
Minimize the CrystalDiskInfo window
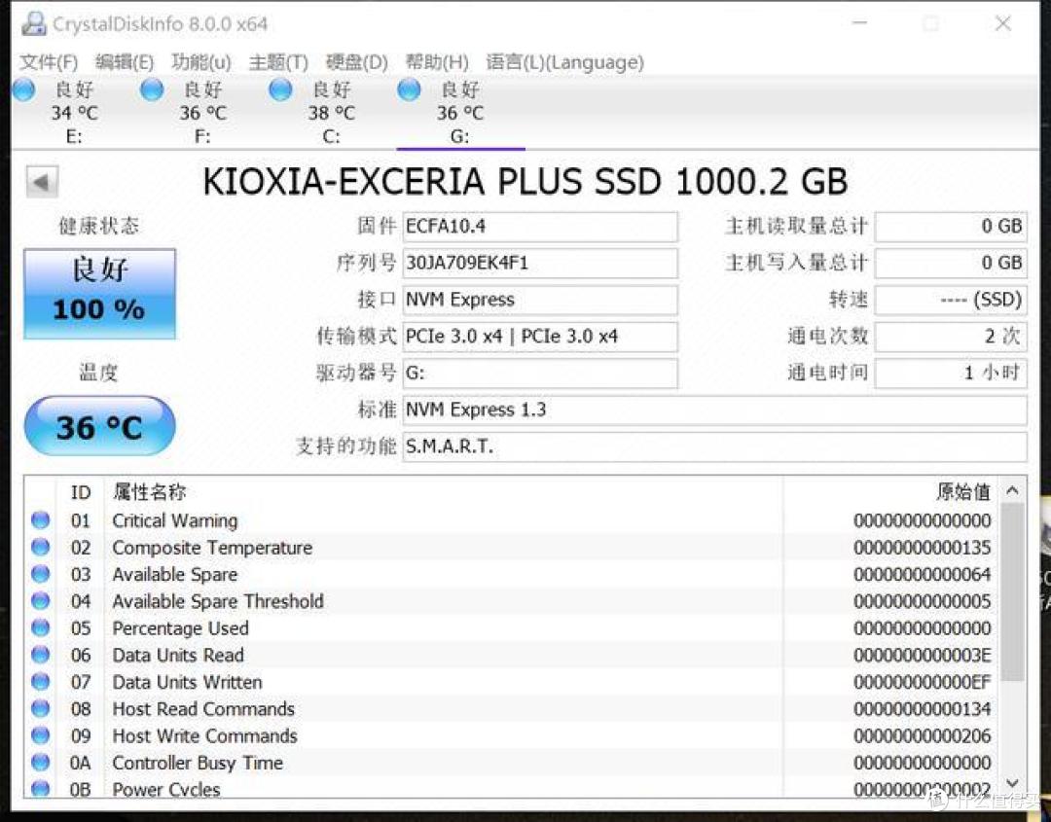coord(860,24)
